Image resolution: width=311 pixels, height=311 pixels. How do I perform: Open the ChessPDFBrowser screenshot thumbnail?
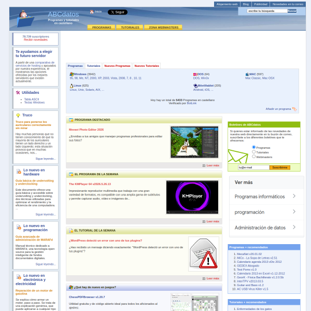point(195,302)
